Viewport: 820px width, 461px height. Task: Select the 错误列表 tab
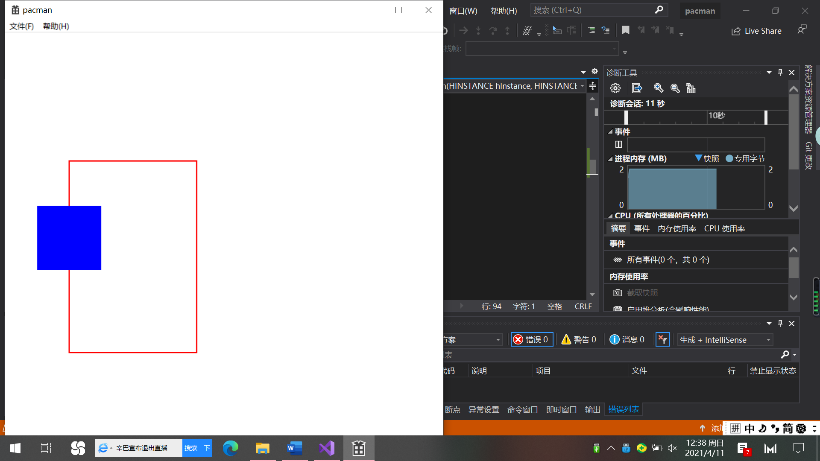624,409
